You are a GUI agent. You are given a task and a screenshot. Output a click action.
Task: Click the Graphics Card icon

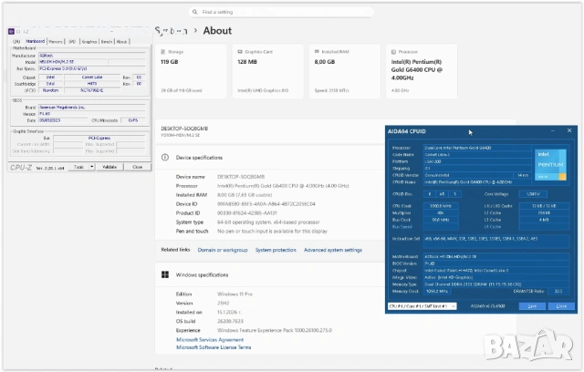coord(240,52)
